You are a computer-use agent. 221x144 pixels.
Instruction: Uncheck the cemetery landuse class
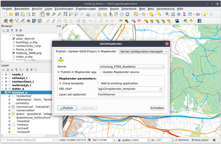click(x=9, y=103)
